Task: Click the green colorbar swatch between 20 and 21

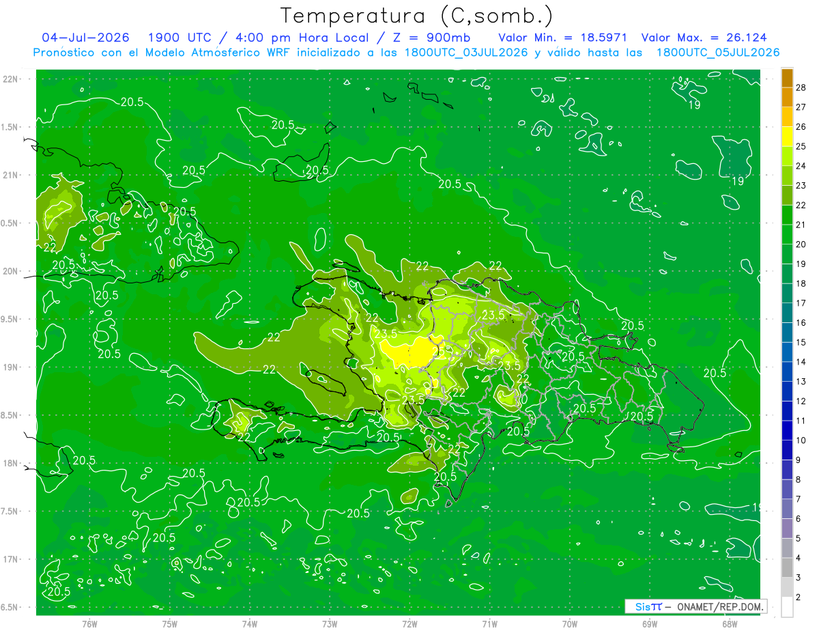Action: pos(787,235)
